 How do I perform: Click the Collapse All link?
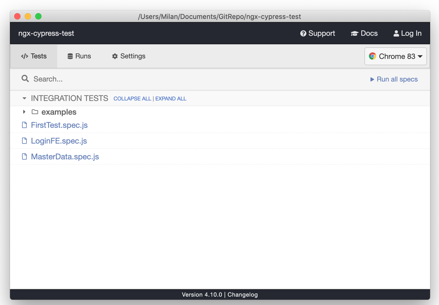coord(132,99)
